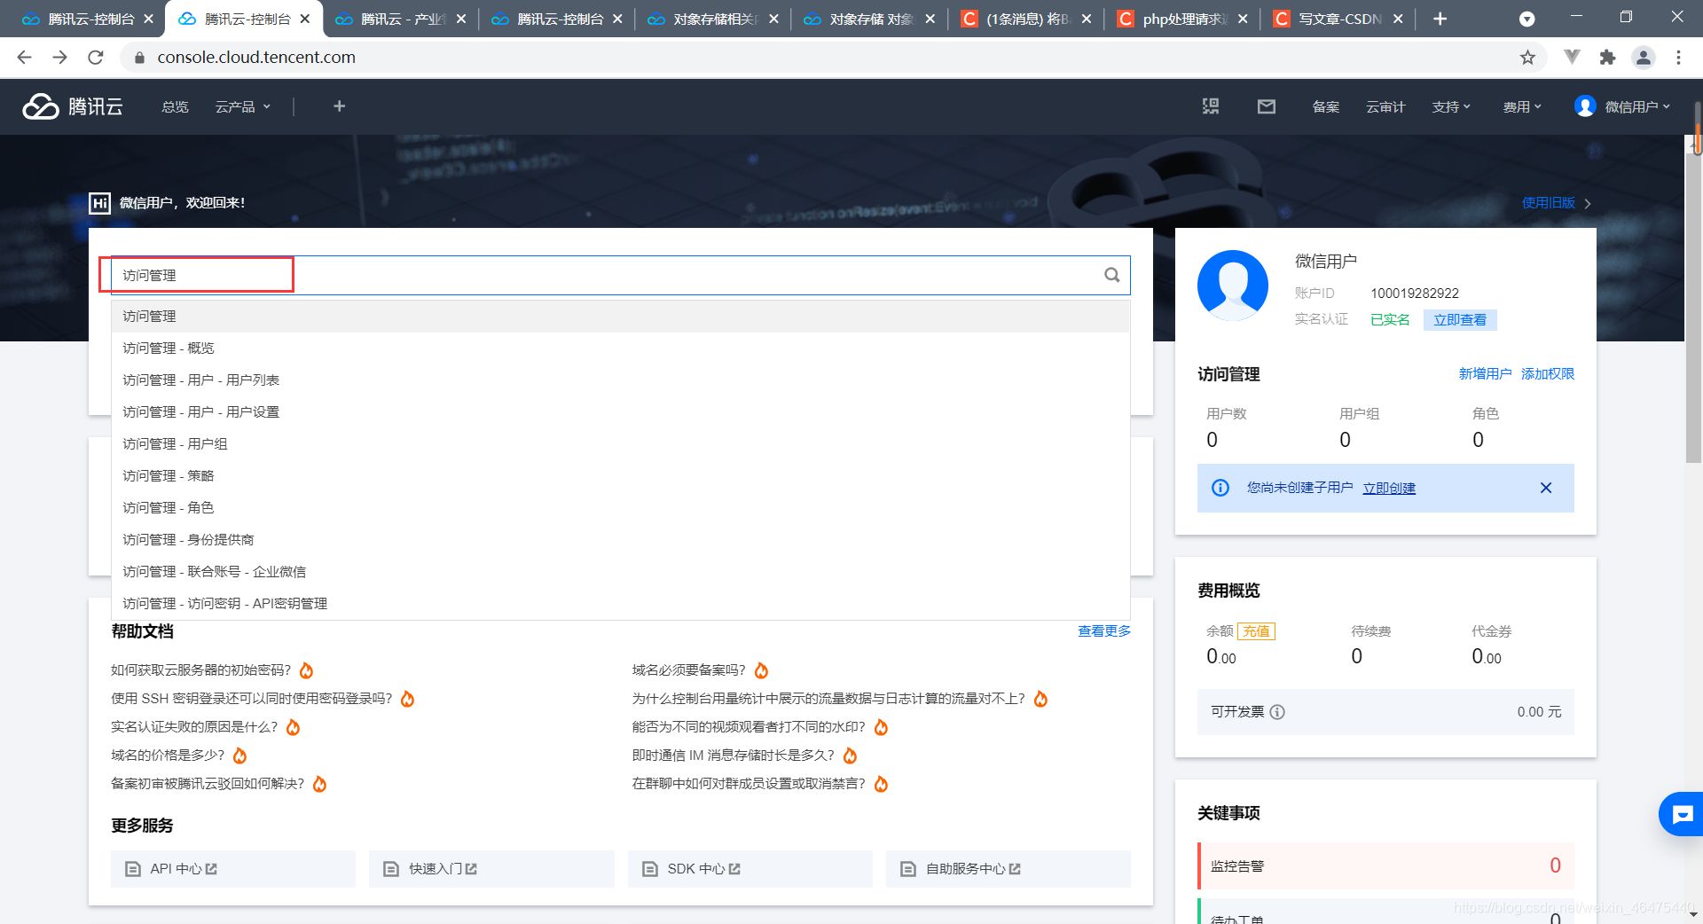Open 云审计 in the top navigation

tap(1385, 106)
